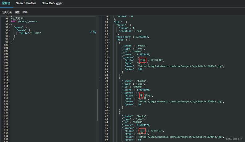The image size is (245, 142).
Task: Run the books search request
Action: [91, 32]
